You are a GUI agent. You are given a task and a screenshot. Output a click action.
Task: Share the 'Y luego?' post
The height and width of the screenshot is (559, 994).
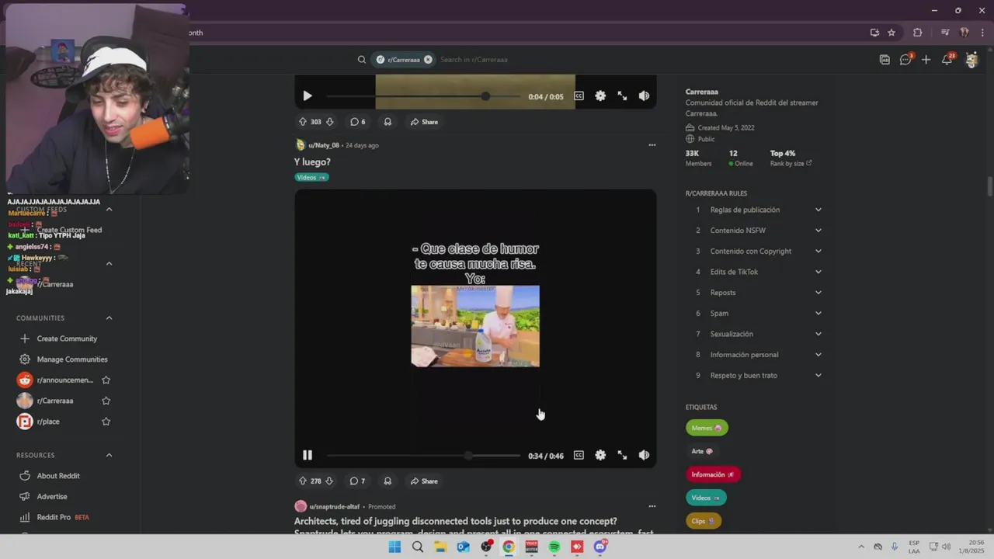tap(424, 481)
